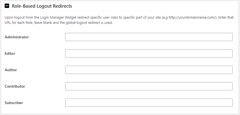This screenshot has width=240, height=115.
Task: Click the phrase leave blank in description
Action: click(43, 23)
